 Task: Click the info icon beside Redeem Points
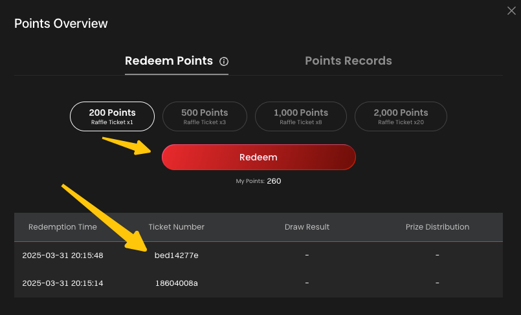tap(224, 61)
